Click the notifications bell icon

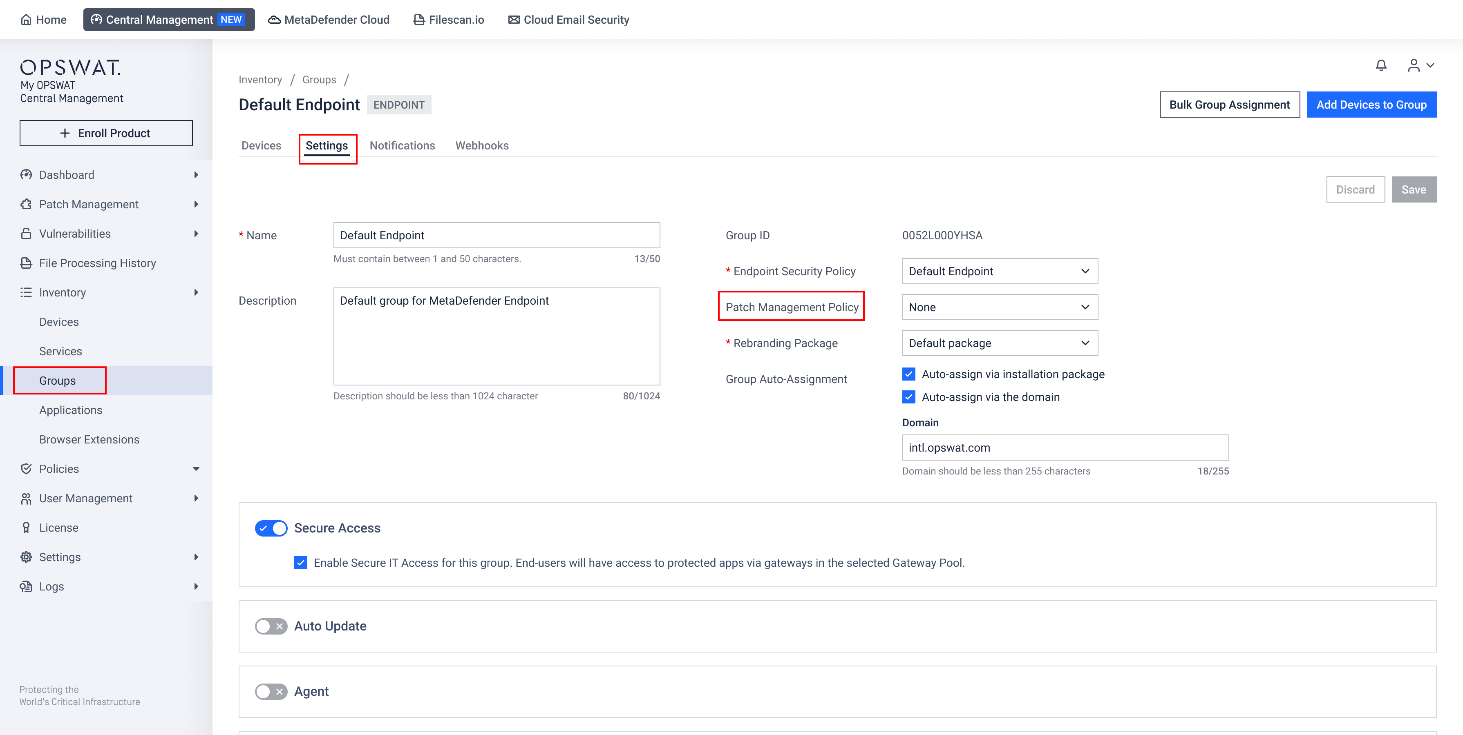pos(1380,66)
